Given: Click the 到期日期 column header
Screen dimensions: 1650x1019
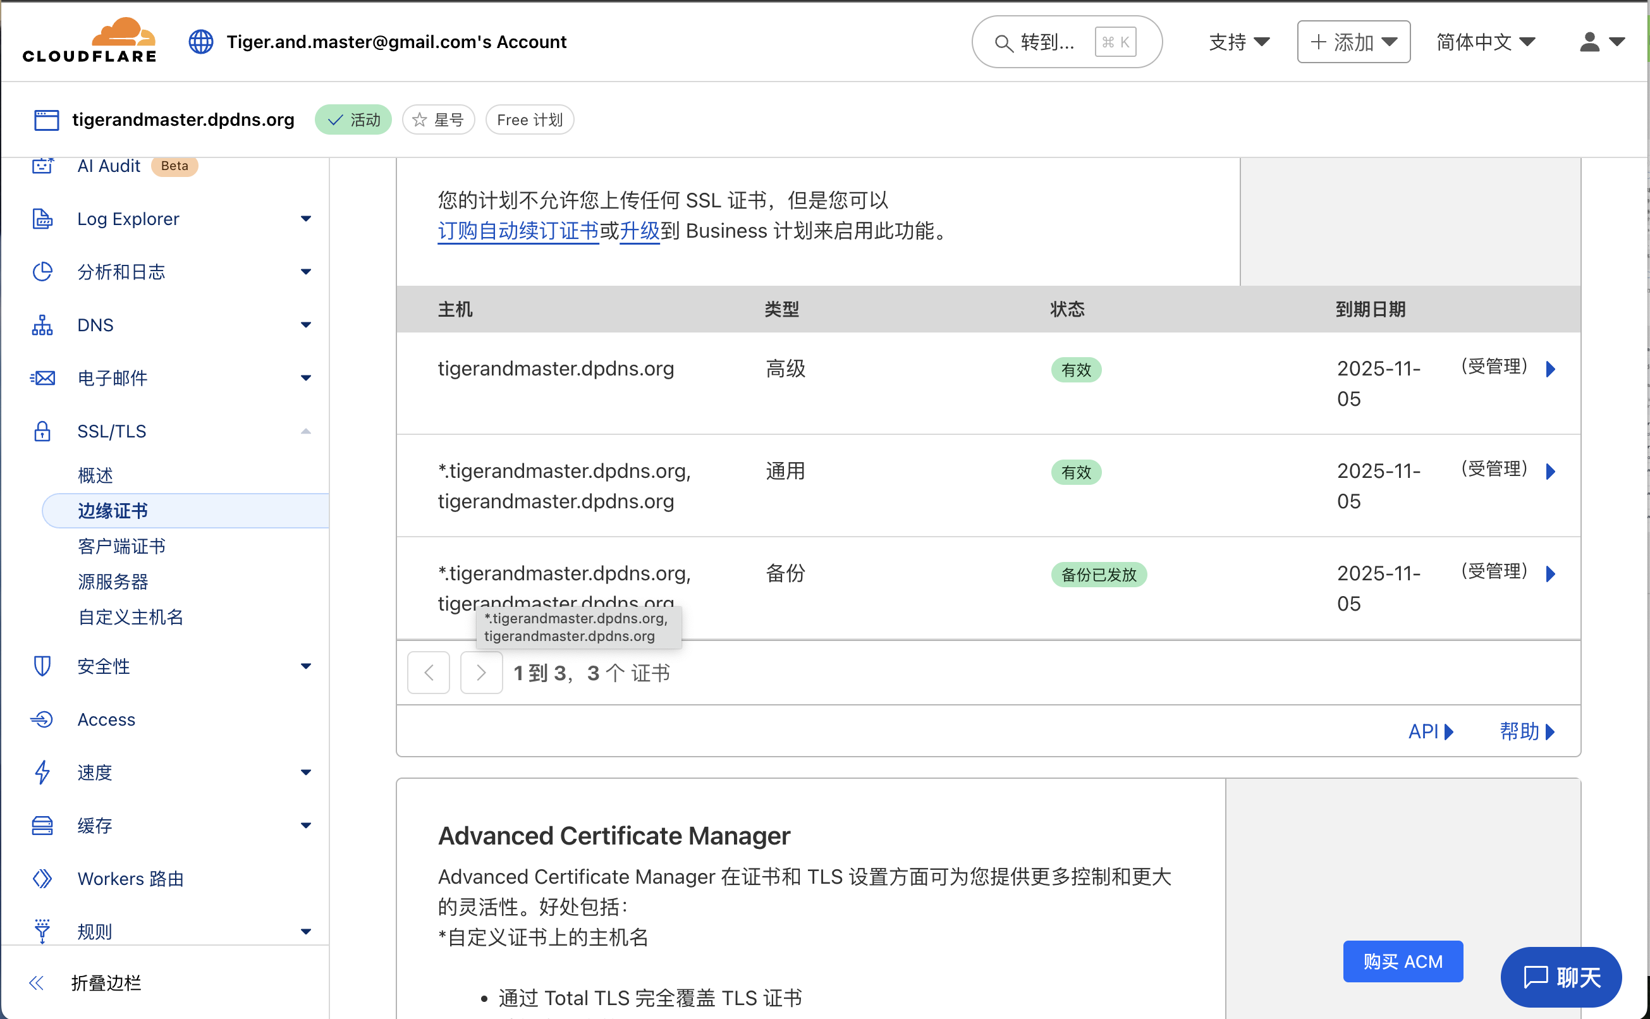Looking at the screenshot, I should tap(1371, 309).
